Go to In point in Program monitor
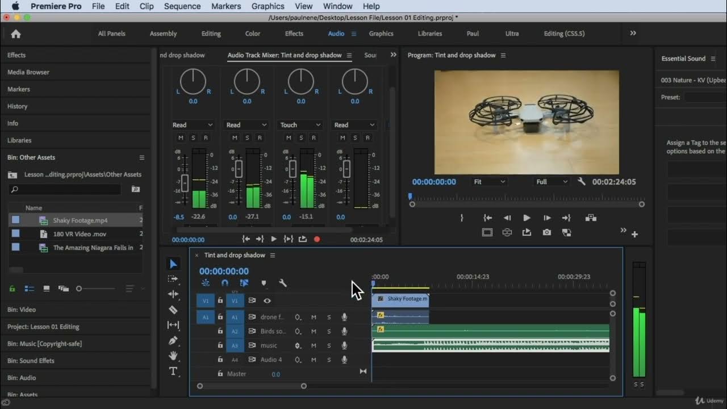The width and height of the screenshot is (727, 409). (x=487, y=218)
